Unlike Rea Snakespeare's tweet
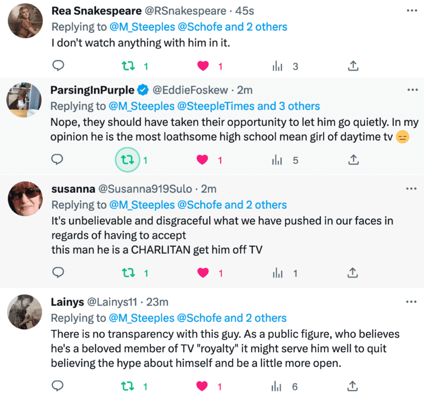This screenshot has width=424, height=396. (x=203, y=66)
